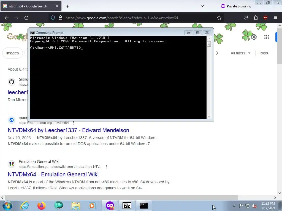This screenshot has width=282, height=211.
Task: Open the Extensions puzzle icon
Action: pyautogui.click(x=256, y=18)
